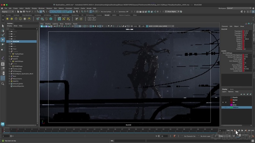
Task: Open the Arnold RenderView eye icon
Action: click(x=90, y=19)
